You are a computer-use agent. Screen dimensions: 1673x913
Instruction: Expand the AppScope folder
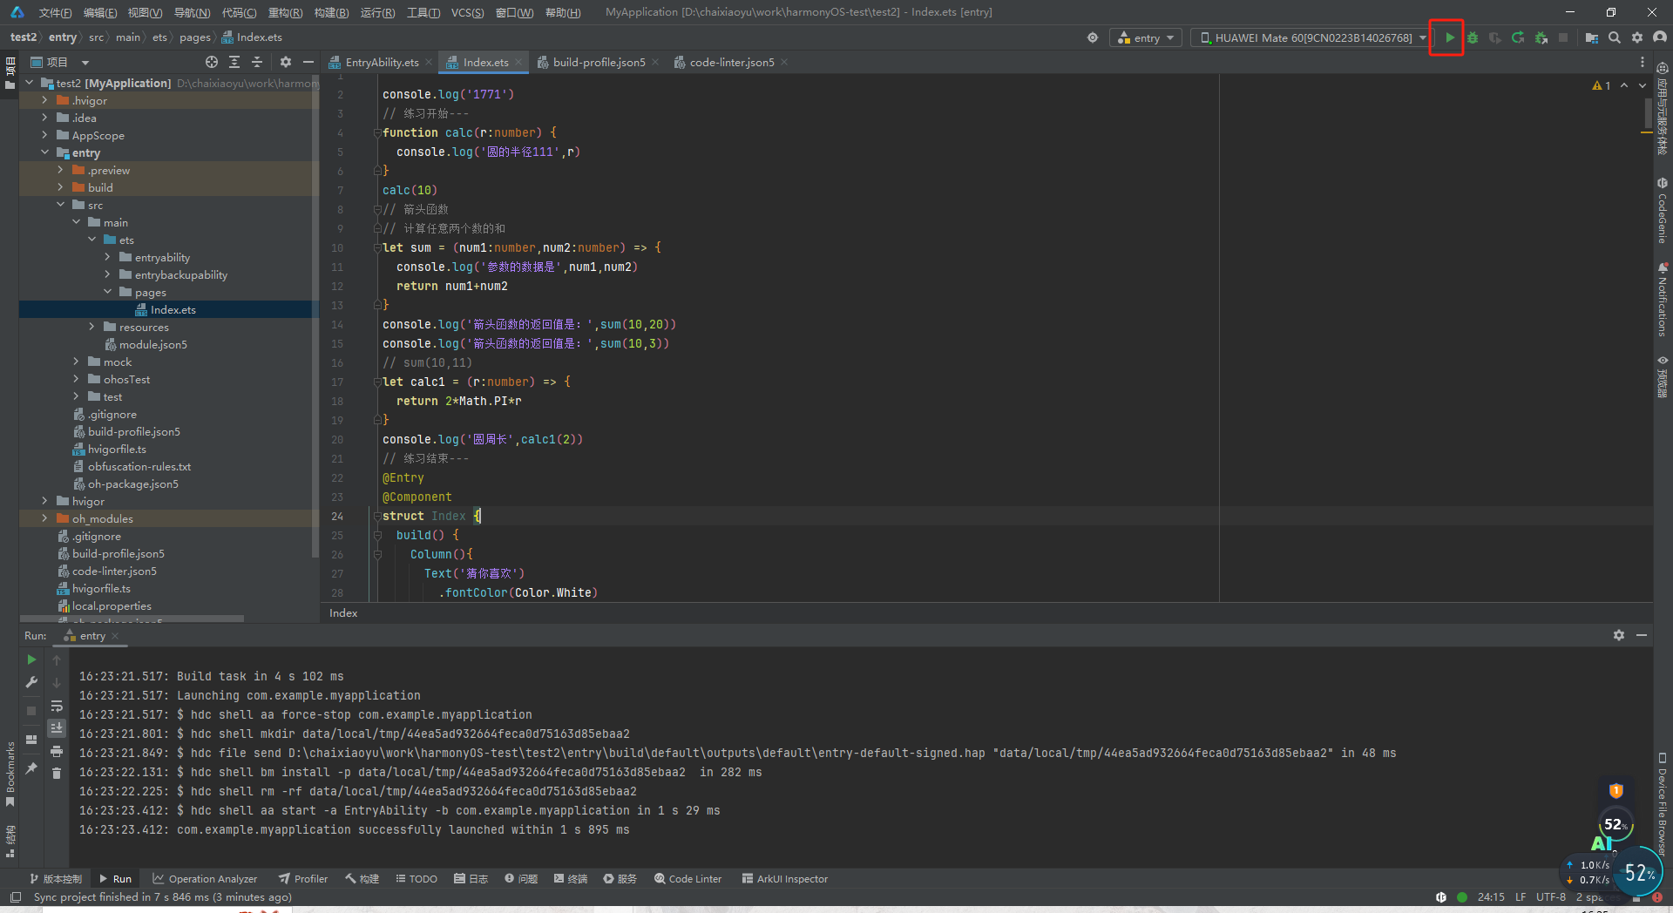[x=44, y=135]
